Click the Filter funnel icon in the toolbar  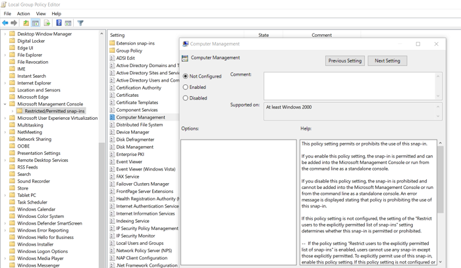pyautogui.click(x=80, y=23)
